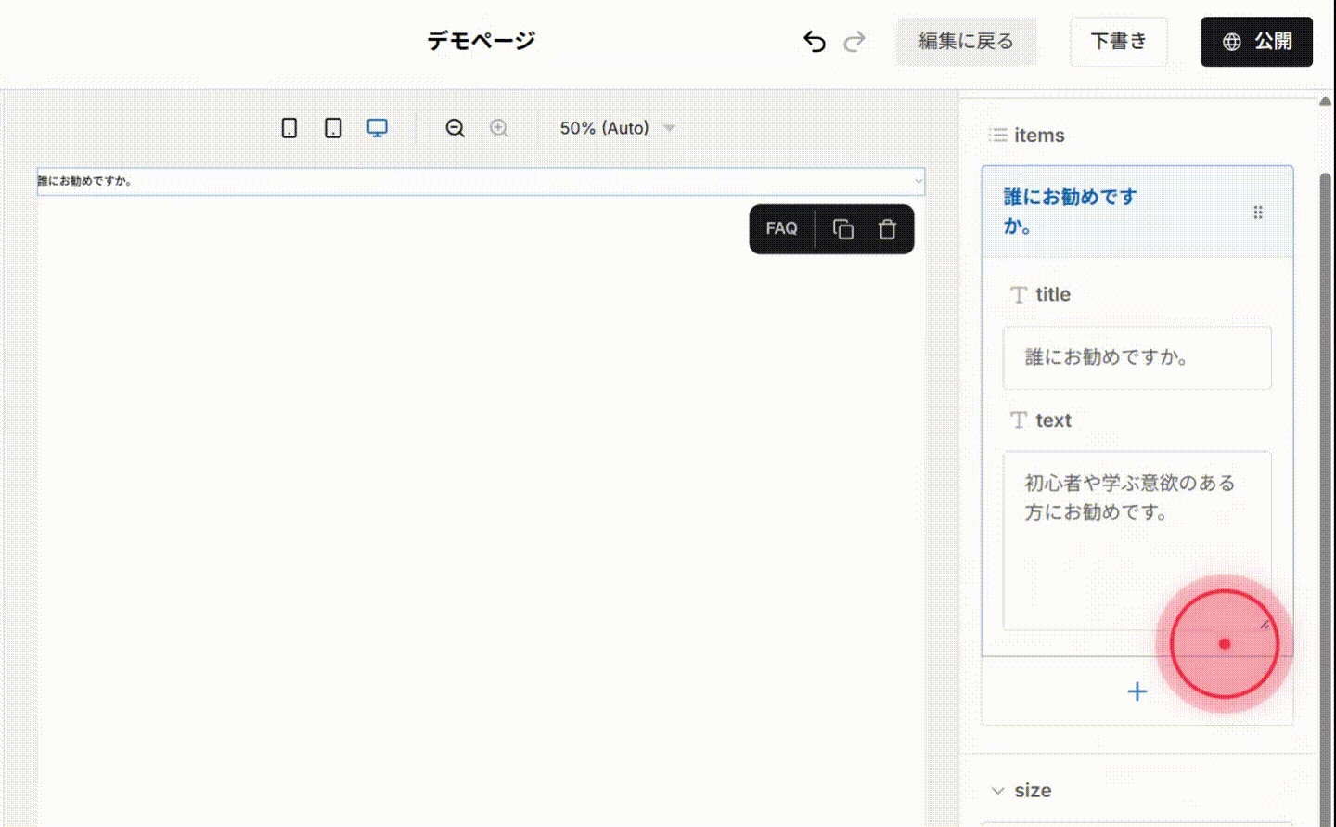The height and width of the screenshot is (827, 1336).
Task: Zoom out the page preview
Action: point(455,128)
